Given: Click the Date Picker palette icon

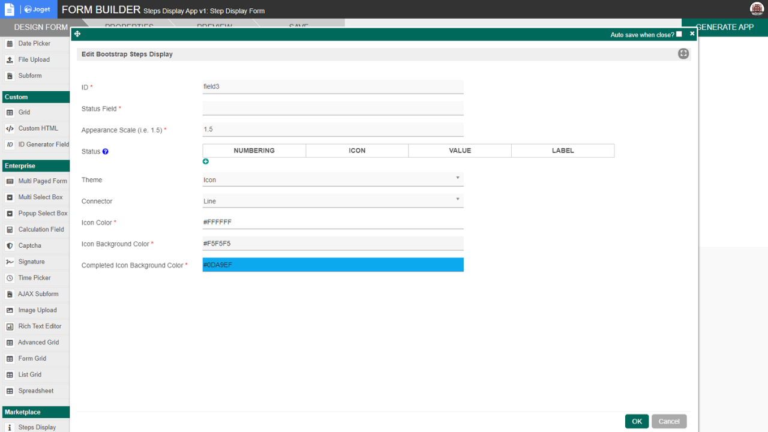Looking at the screenshot, I should pos(10,44).
